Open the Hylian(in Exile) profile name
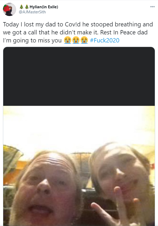Viewport: 158px width, 226px height. tap(44, 7)
